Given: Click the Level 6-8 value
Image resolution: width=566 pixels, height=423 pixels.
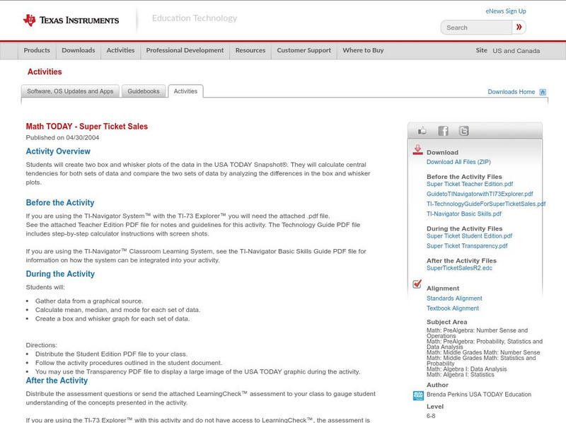Looking at the screenshot, I should 431,416.
